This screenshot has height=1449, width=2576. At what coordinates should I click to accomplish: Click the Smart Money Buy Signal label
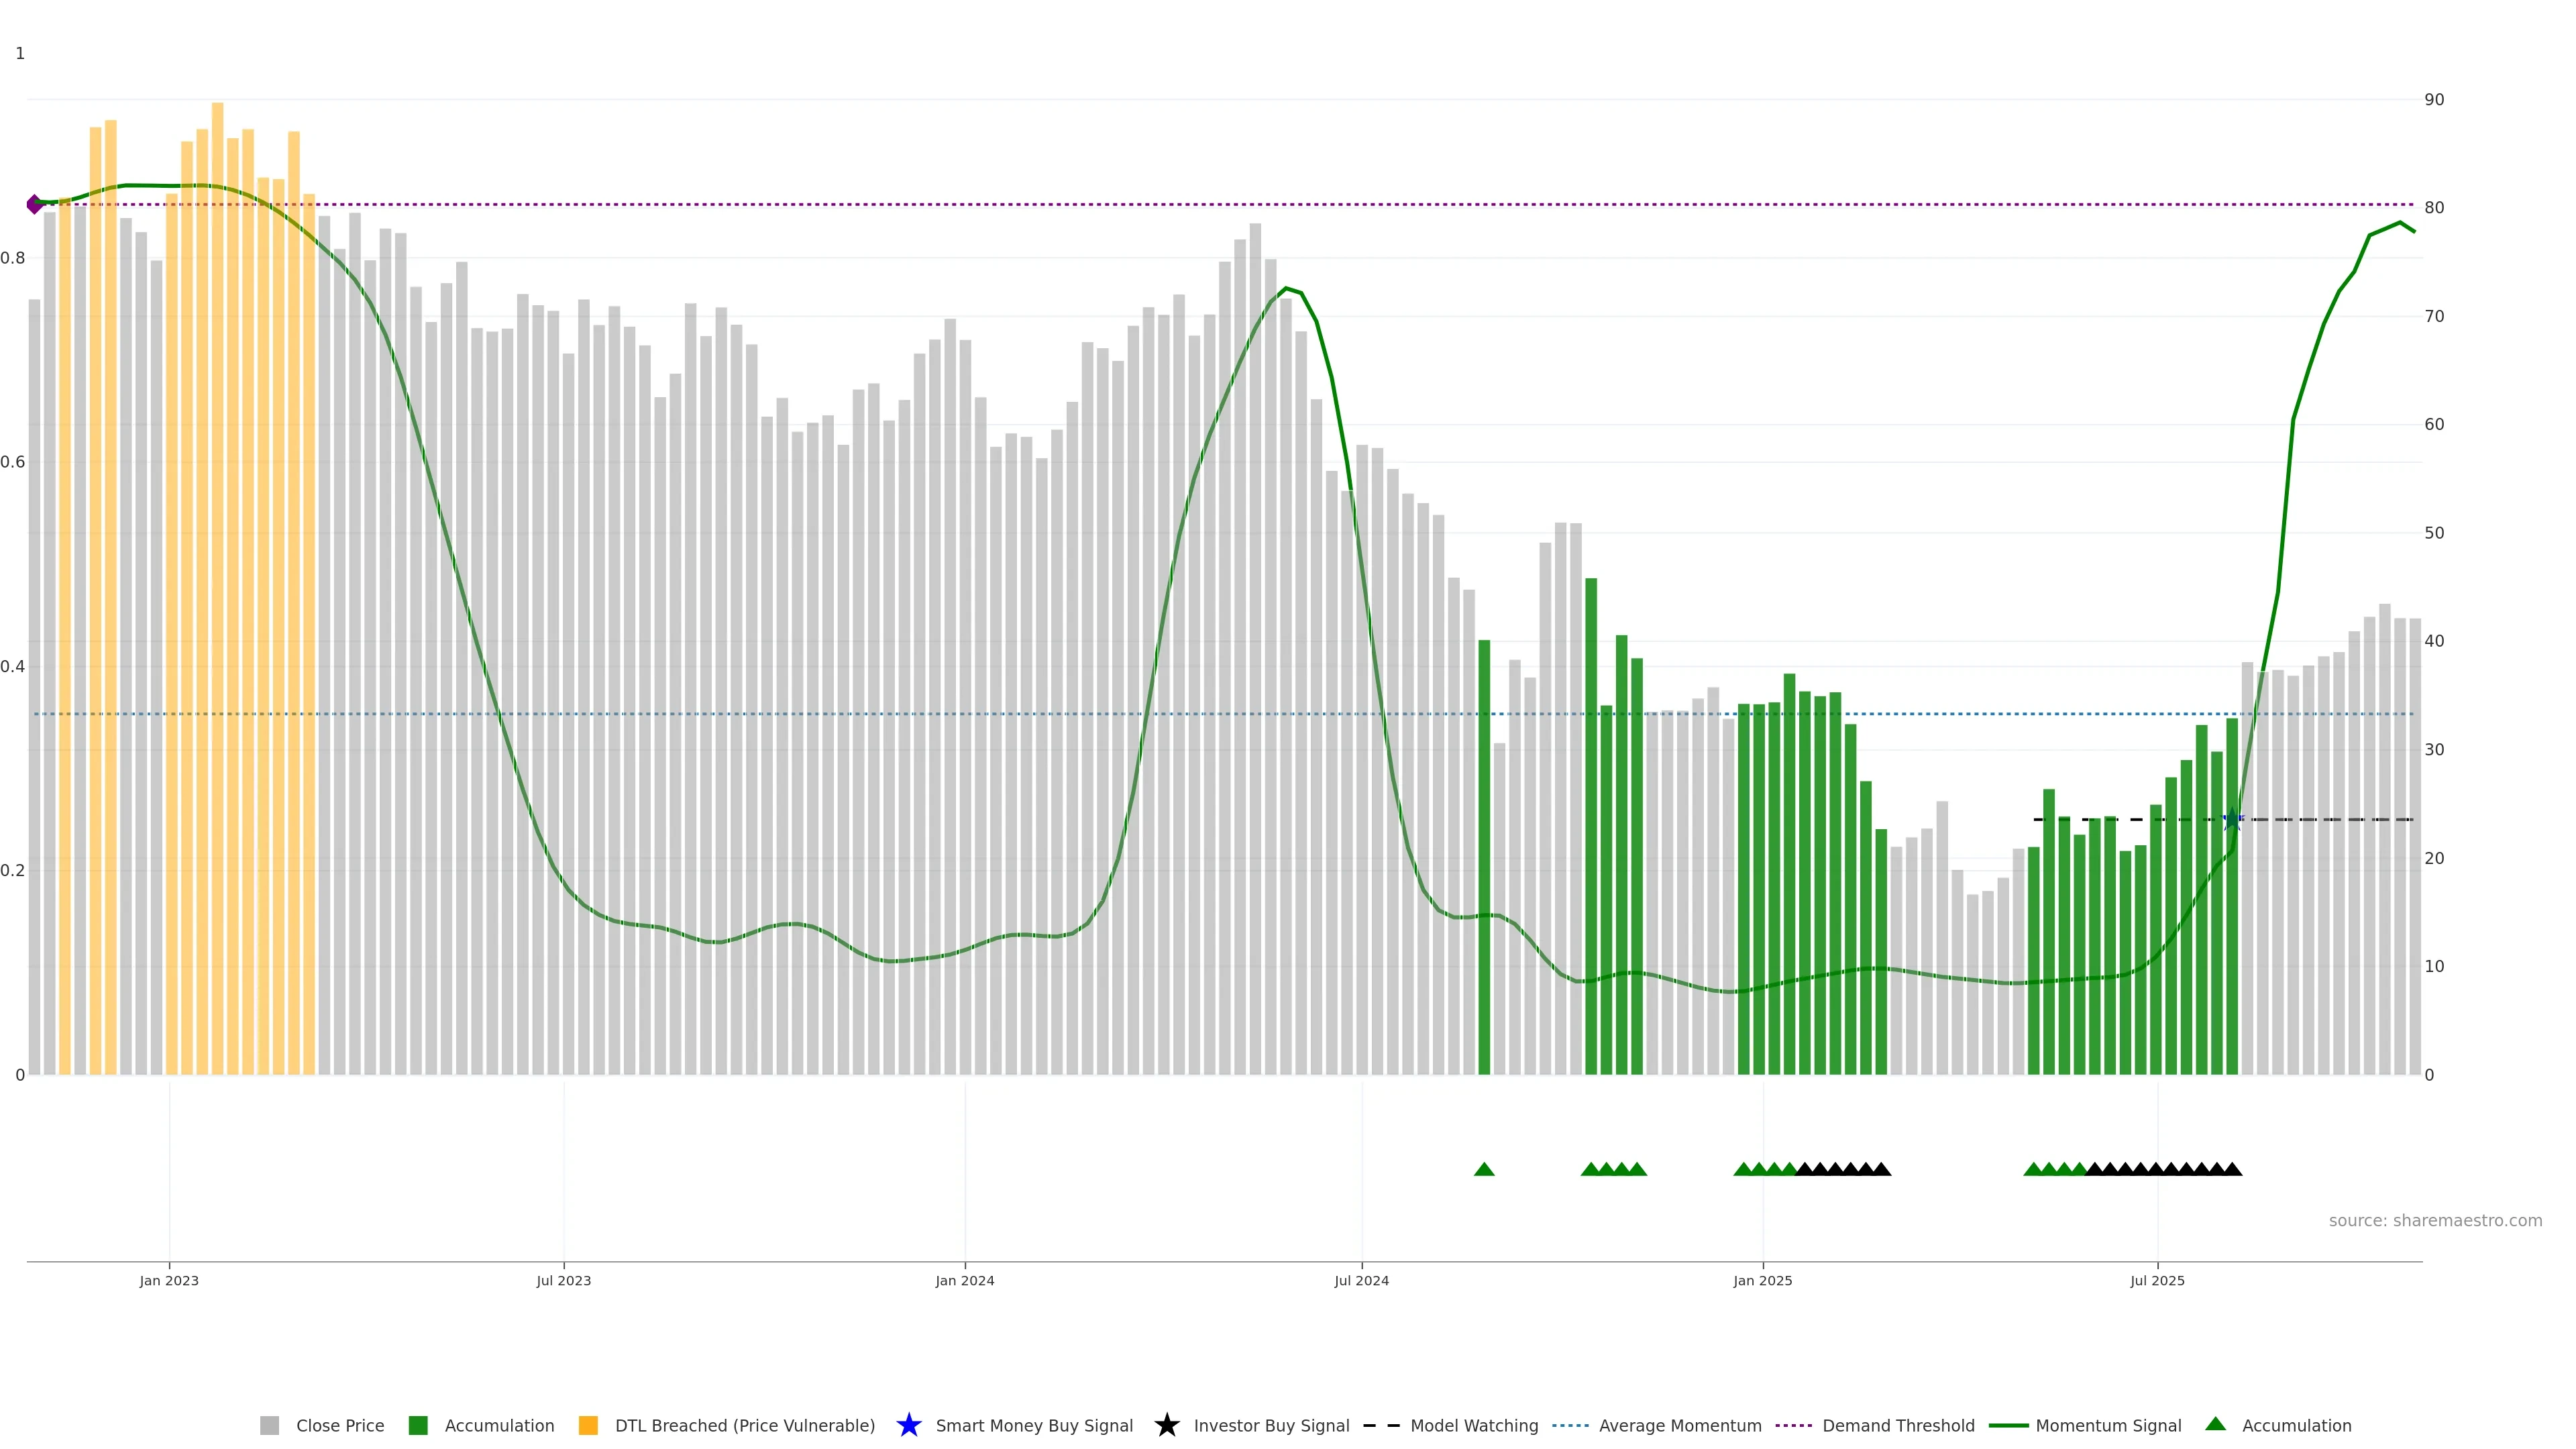(x=1034, y=1425)
